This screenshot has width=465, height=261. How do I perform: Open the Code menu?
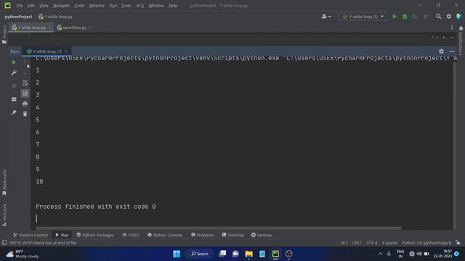click(x=79, y=6)
